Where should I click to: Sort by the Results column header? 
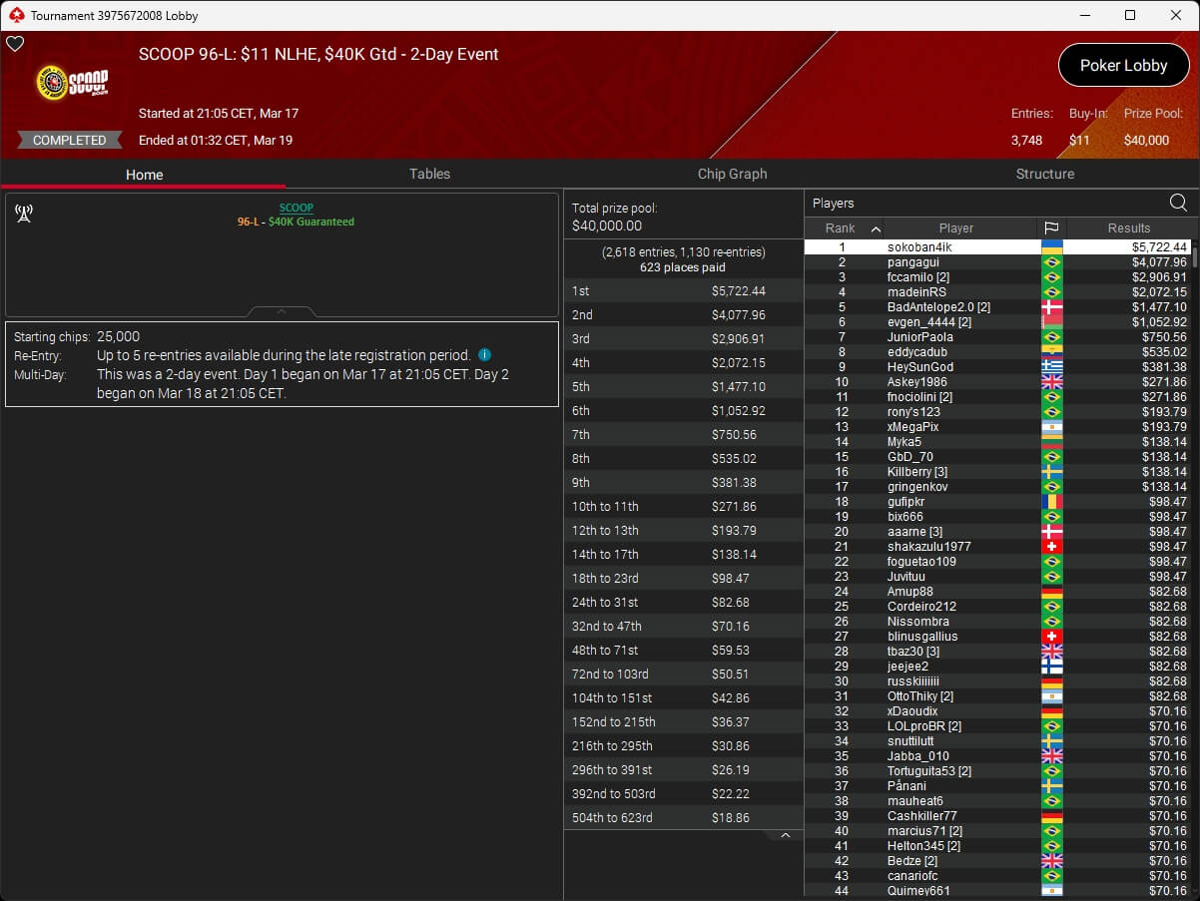click(1128, 228)
